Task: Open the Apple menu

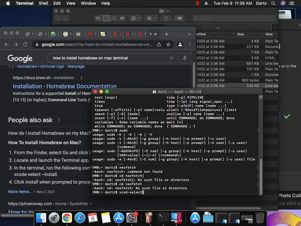Action: 8,3
